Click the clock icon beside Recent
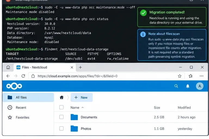This screenshot has height=139, width=209. tap(10, 108)
